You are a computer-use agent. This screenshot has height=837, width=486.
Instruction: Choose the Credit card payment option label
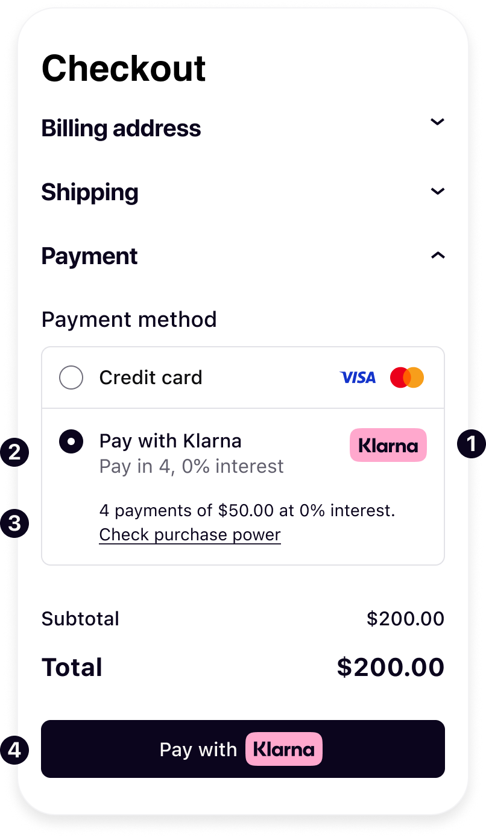151,378
